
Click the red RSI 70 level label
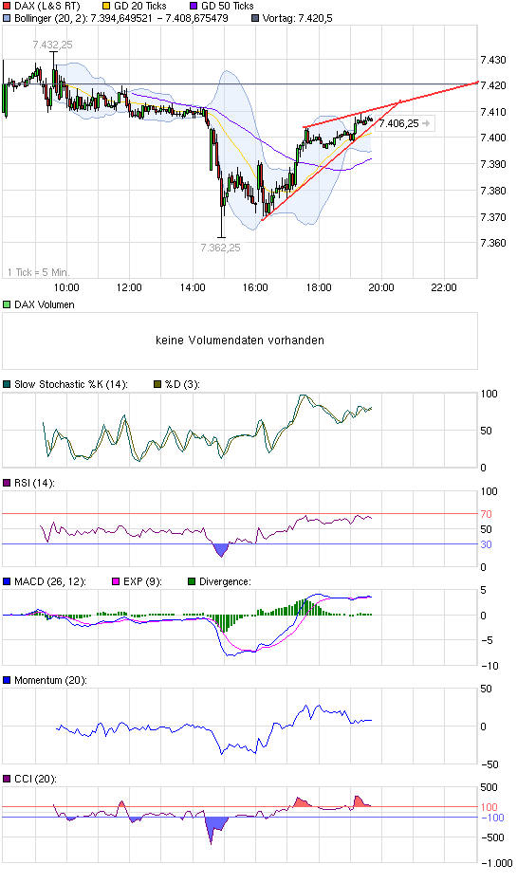tap(486, 514)
